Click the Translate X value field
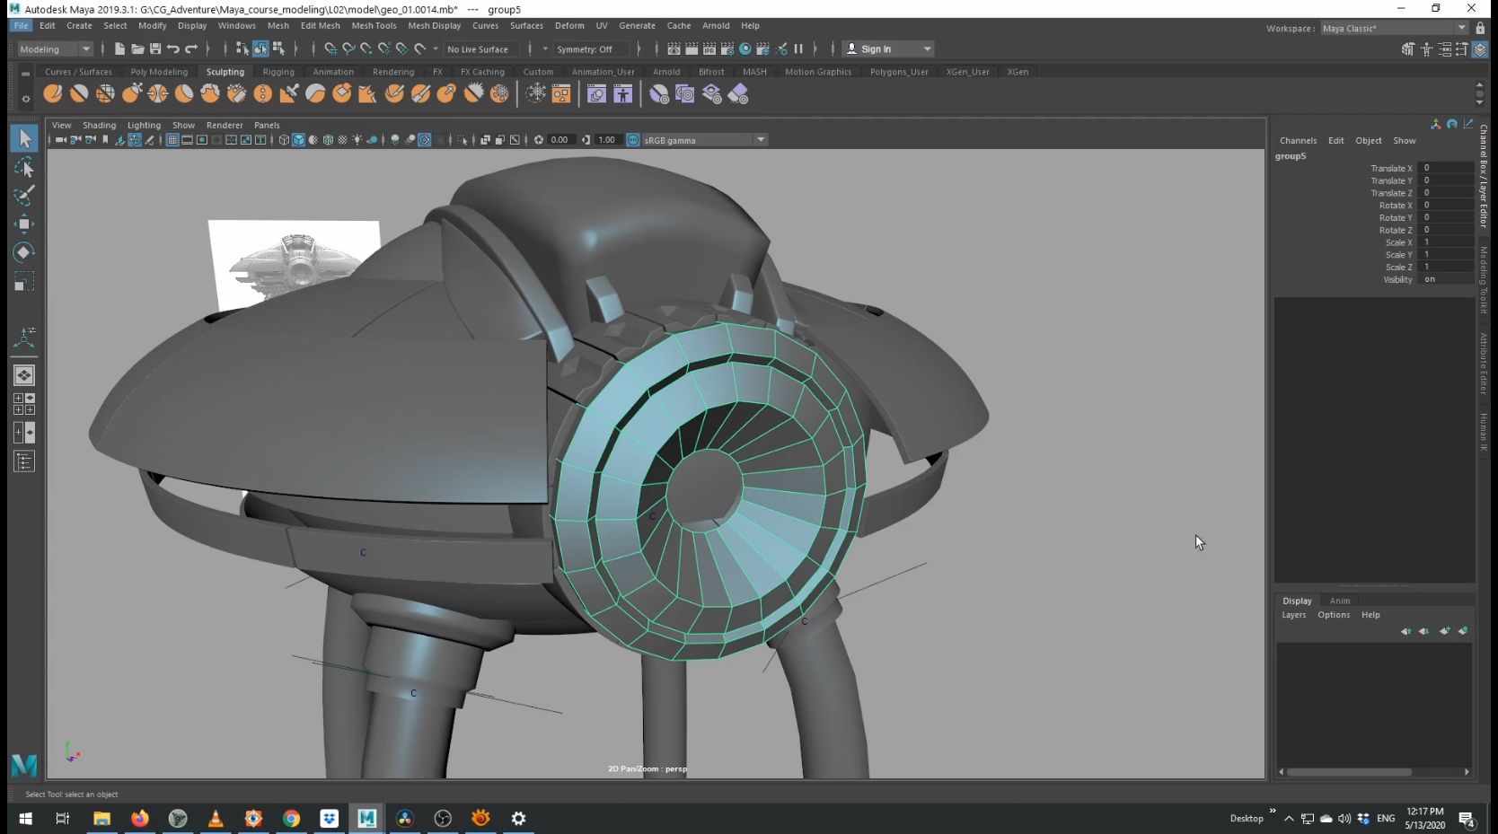 click(x=1444, y=168)
